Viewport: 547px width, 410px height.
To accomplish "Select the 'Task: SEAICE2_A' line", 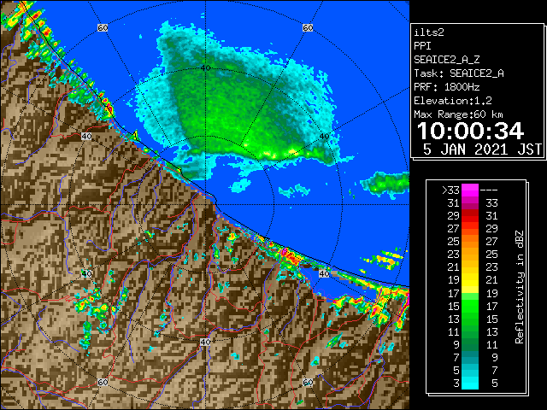I will [459, 73].
